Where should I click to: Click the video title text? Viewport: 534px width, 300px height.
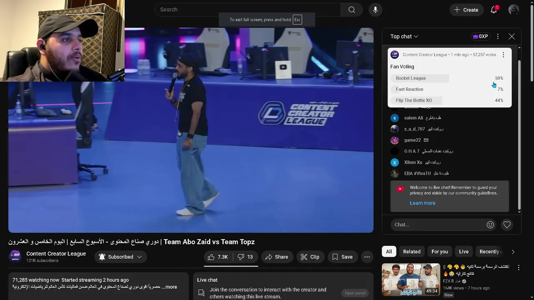click(131, 242)
